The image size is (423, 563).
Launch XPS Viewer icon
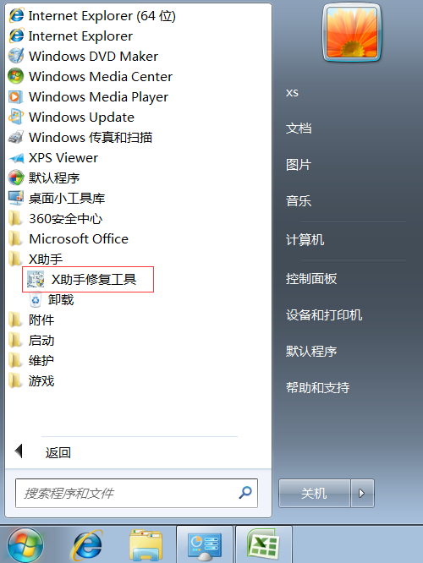tap(16, 157)
